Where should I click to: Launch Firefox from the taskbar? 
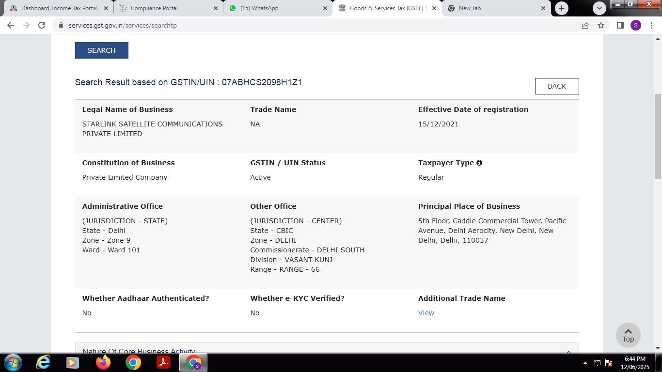(103, 362)
